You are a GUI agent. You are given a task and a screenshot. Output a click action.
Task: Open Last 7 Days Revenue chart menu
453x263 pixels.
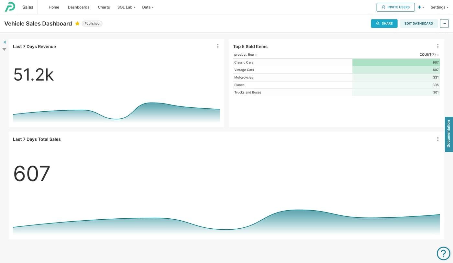pos(218,46)
